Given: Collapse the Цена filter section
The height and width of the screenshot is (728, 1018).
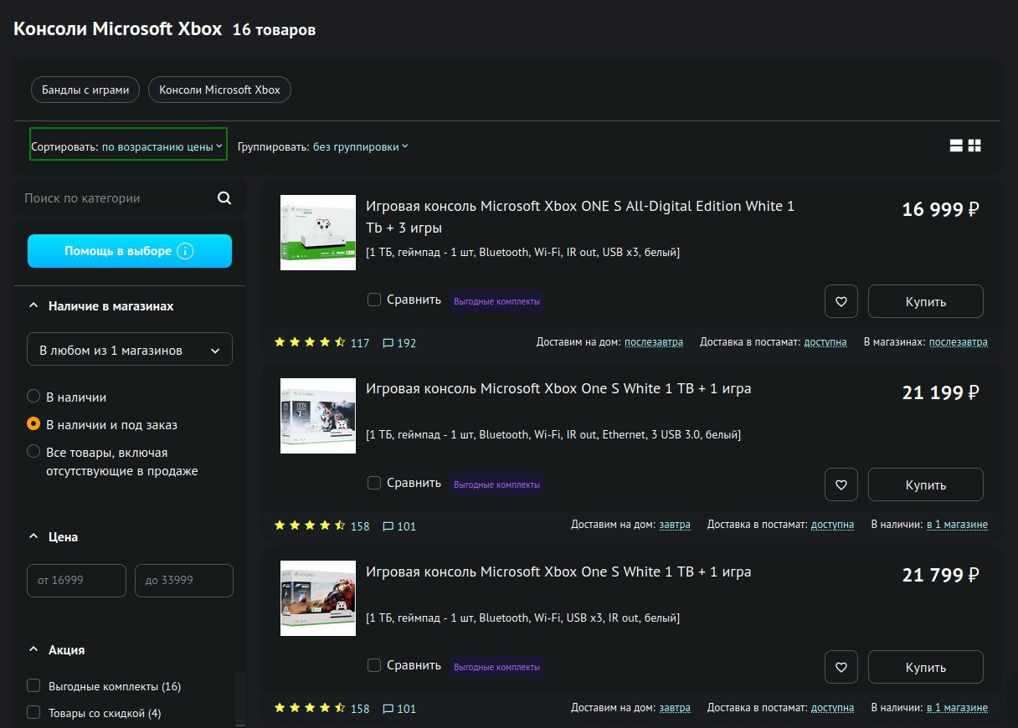Looking at the screenshot, I should pyautogui.click(x=33, y=536).
